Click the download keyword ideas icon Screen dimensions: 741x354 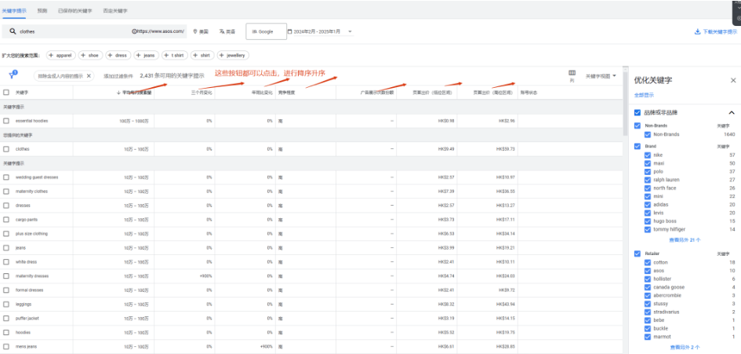coord(697,32)
